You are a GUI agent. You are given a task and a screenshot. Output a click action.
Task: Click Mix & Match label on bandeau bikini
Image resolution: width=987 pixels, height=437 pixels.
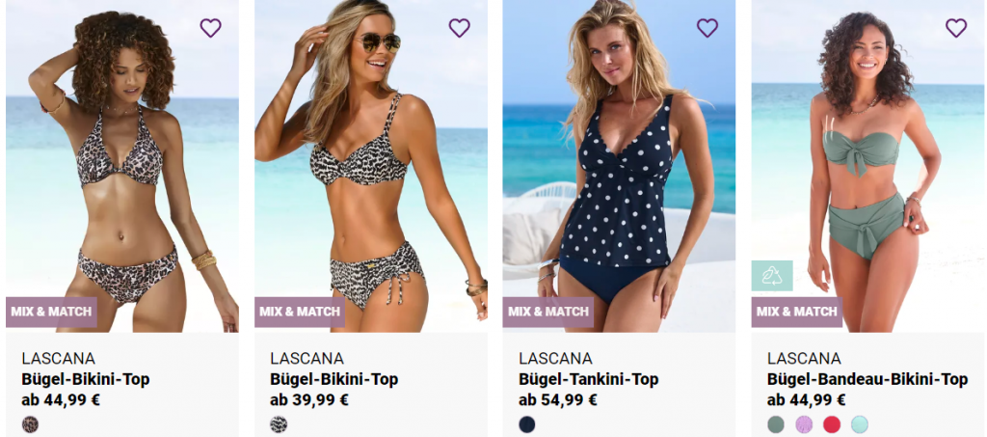pyautogui.click(x=797, y=312)
